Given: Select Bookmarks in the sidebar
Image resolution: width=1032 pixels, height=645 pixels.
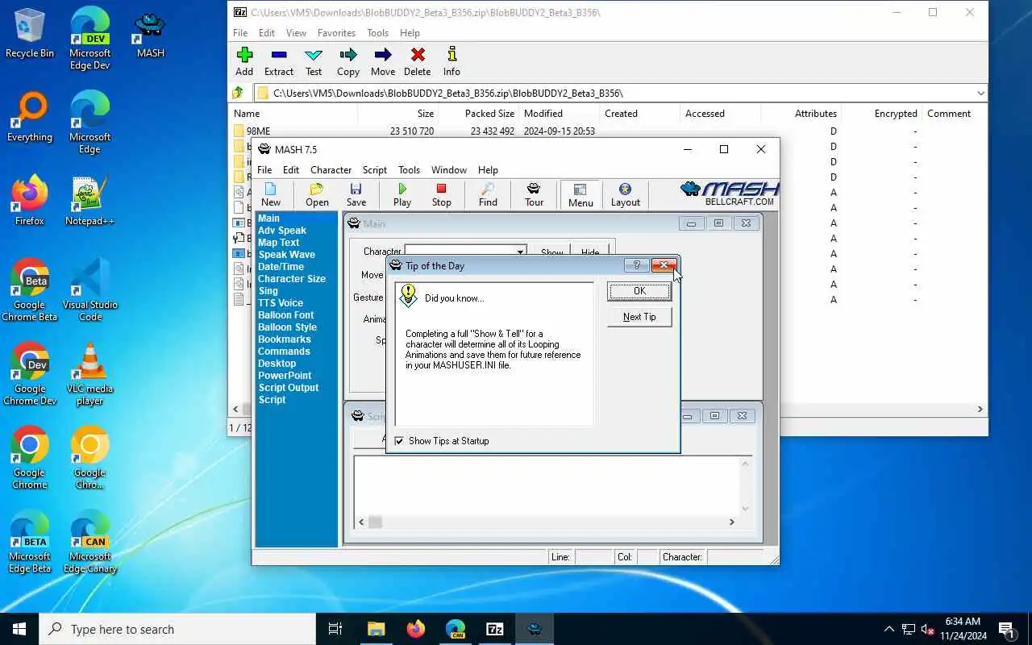Looking at the screenshot, I should click(x=284, y=339).
